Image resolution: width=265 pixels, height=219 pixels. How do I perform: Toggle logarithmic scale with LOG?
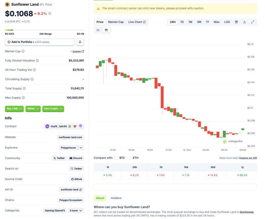tap(227, 22)
